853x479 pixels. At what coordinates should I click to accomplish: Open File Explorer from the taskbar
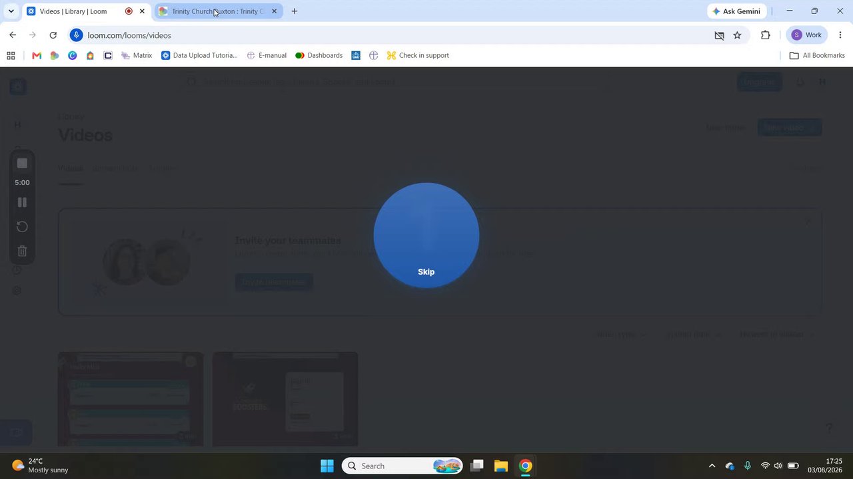click(501, 466)
